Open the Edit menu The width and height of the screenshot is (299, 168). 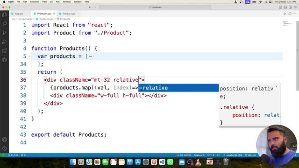(25, 2)
